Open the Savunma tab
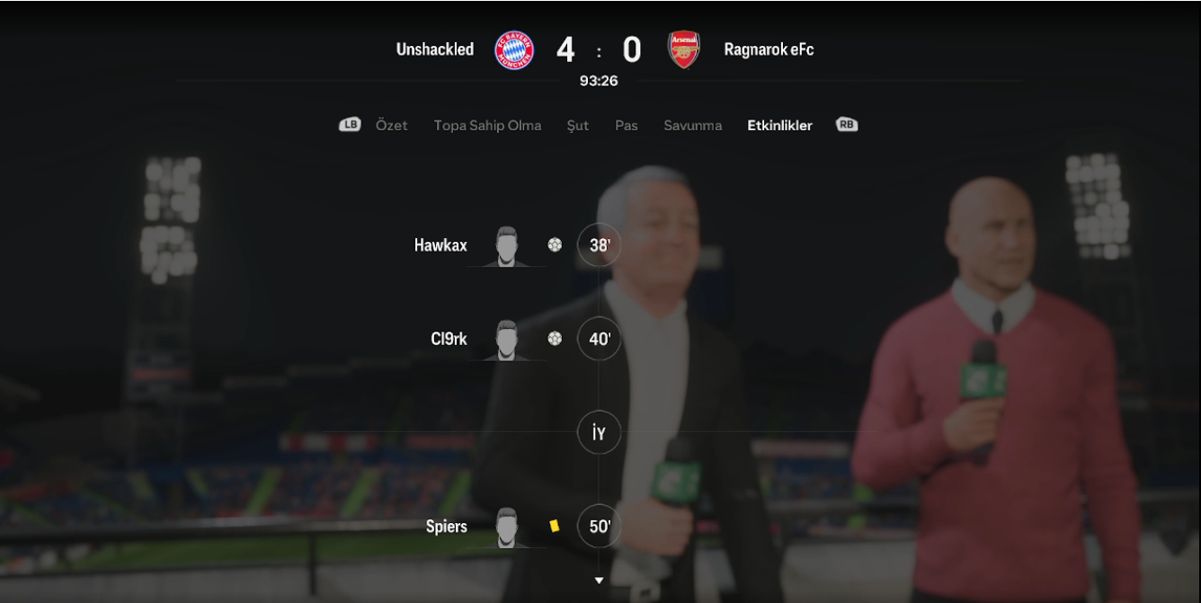 692,125
